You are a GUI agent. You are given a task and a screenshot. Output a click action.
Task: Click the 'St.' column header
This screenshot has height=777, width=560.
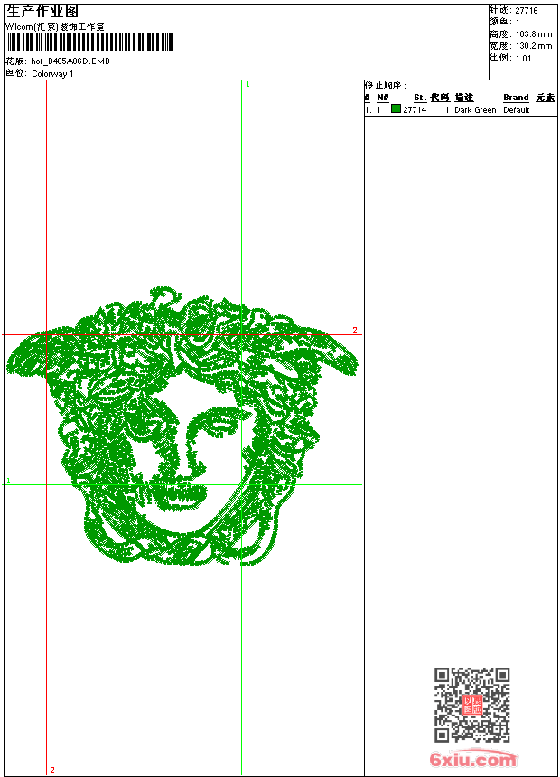(x=420, y=98)
